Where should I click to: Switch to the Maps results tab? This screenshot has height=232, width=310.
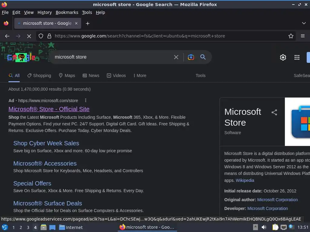pyautogui.click(x=67, y=76)
